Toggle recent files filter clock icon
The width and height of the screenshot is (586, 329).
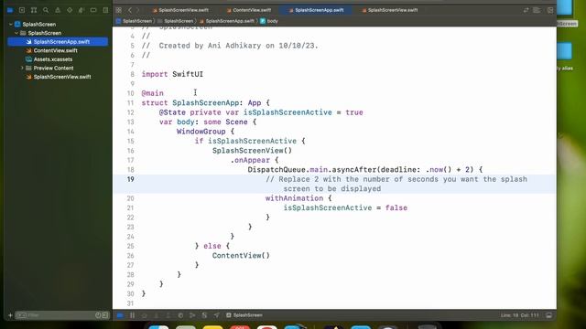[98, 315]
